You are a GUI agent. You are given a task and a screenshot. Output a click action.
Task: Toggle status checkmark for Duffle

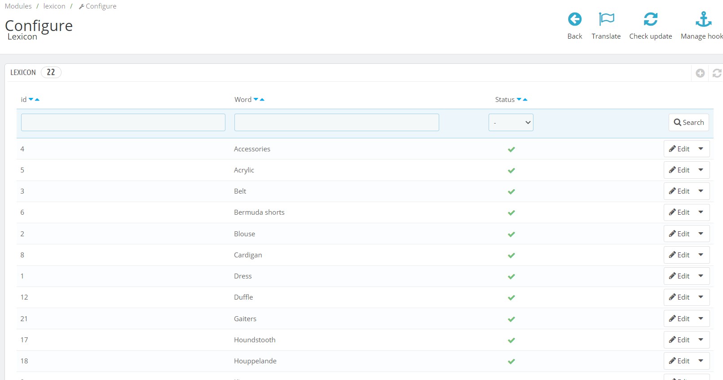511,297
